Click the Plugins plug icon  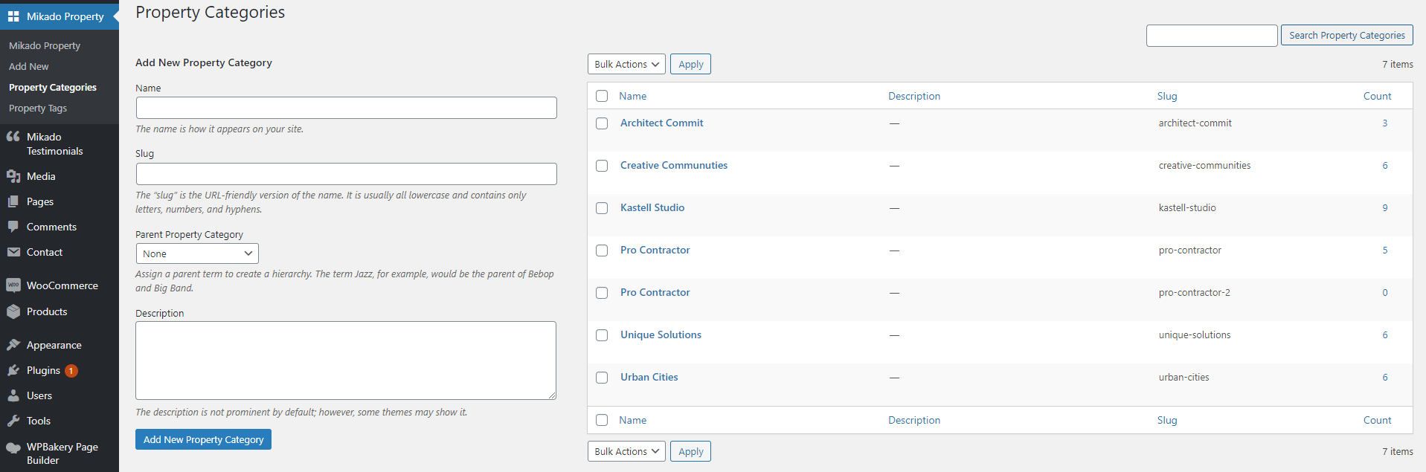pyautogui.click(x=13, y=370)
